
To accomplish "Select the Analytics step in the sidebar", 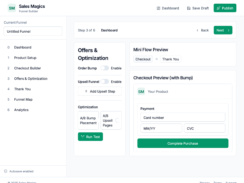I will click(x=21, y=110).
